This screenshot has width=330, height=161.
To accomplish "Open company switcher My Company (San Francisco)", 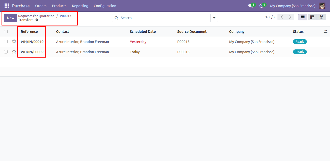I will (x=293, y=6).
